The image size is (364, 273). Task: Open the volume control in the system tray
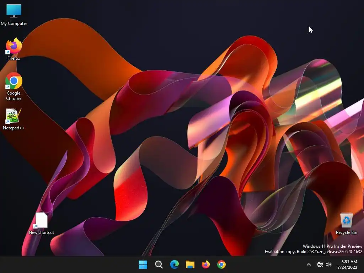328,264
